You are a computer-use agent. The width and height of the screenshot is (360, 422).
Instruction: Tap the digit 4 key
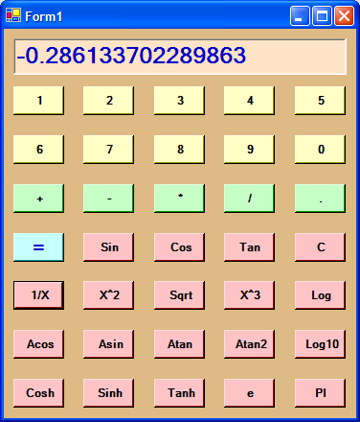tap(249, 101)
